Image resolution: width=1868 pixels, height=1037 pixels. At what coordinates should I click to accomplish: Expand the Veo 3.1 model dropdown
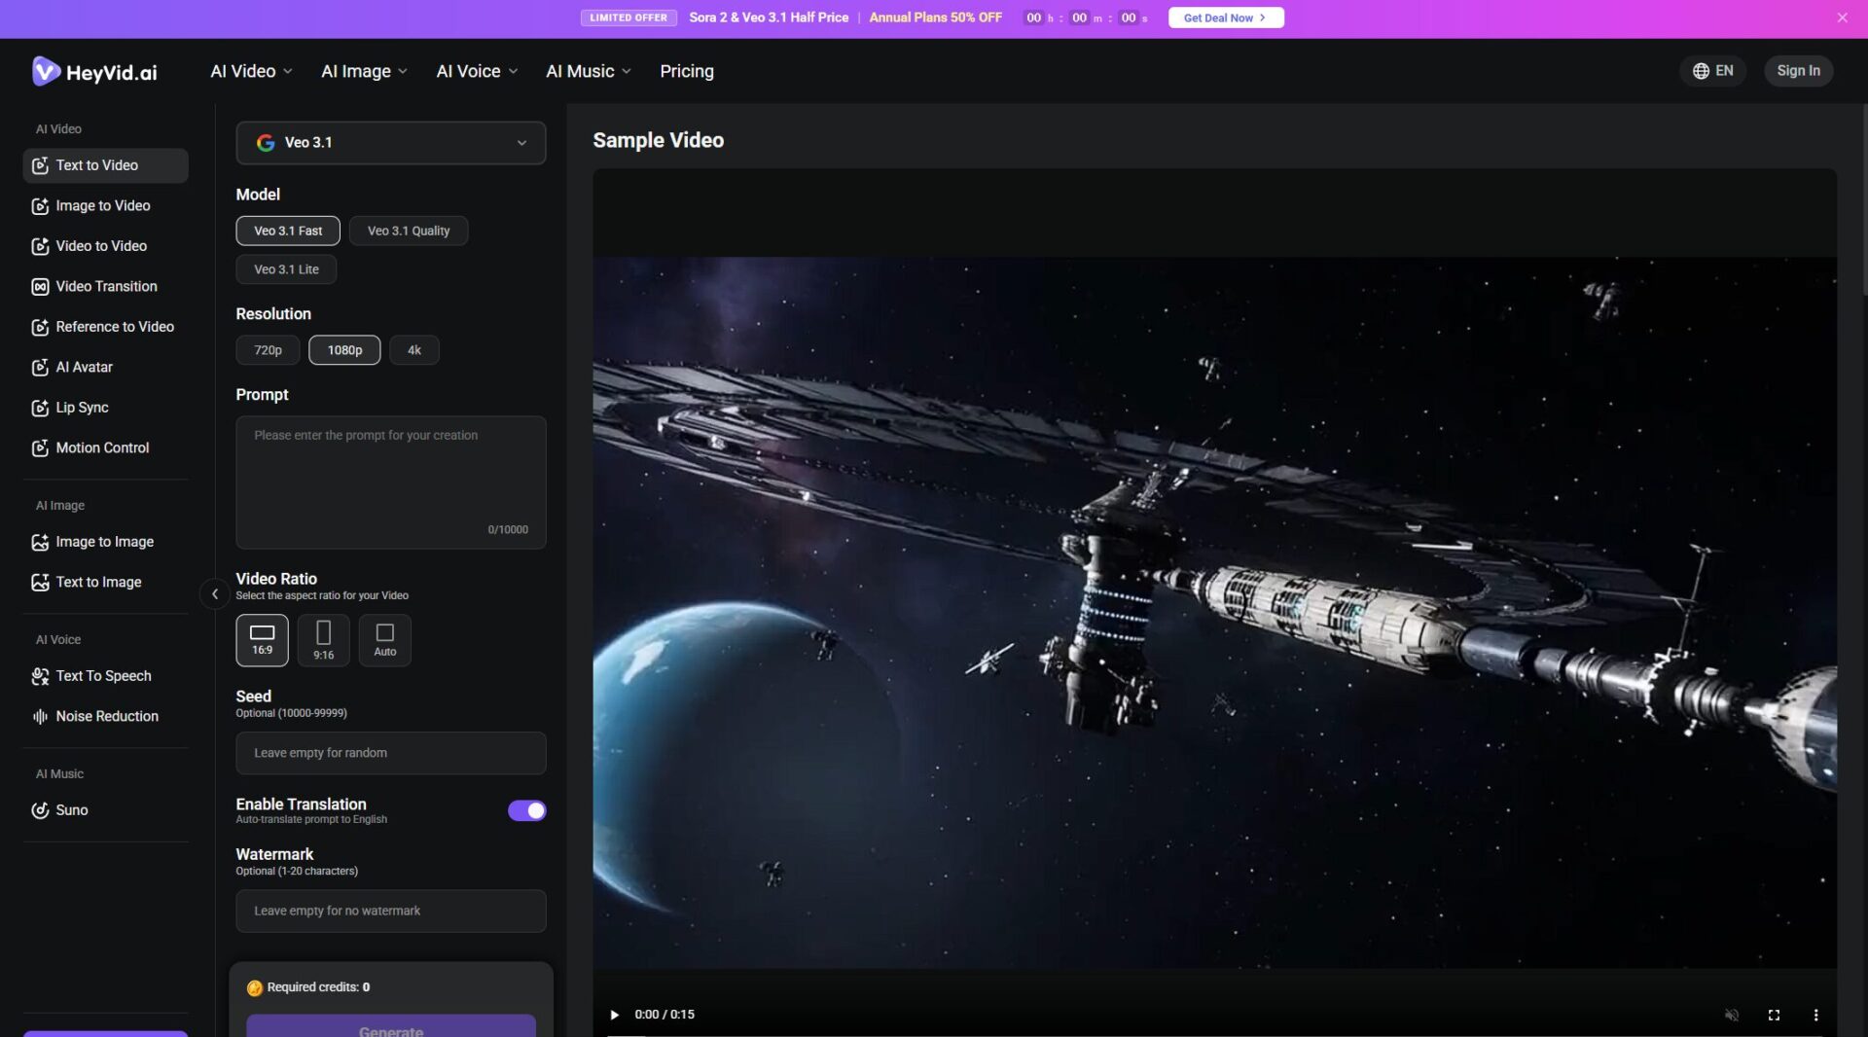pos(390,143)
